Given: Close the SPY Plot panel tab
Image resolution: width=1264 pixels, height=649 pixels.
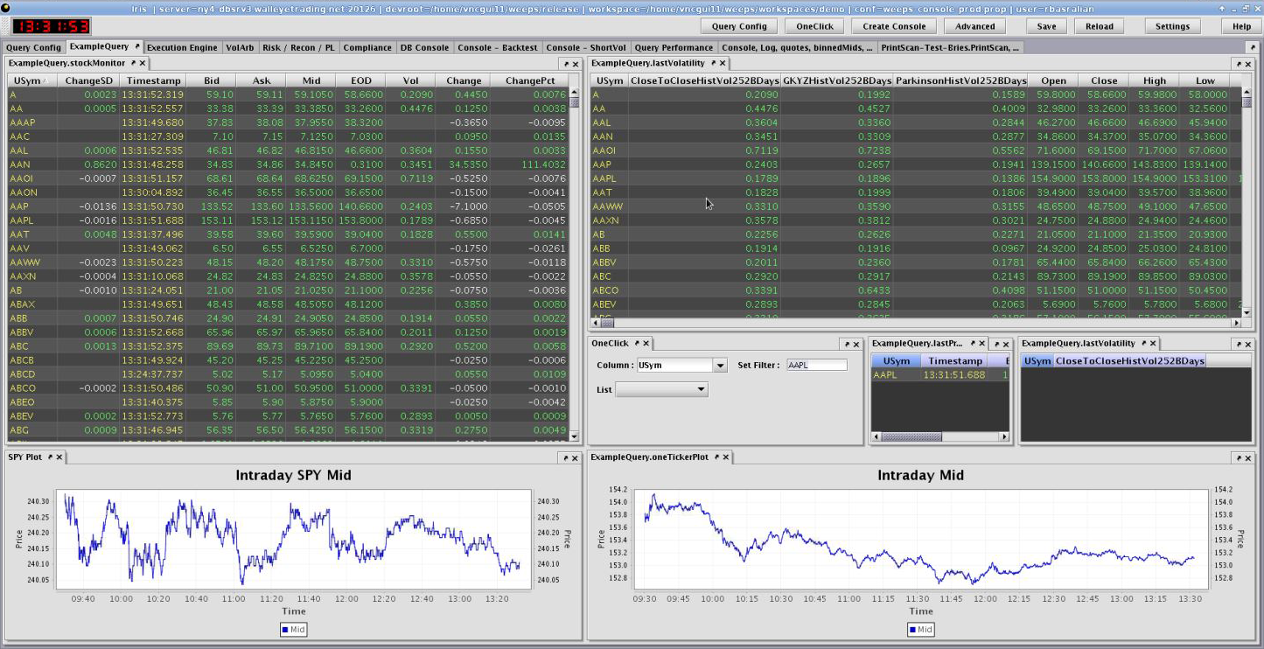Looking at the screenshot, I should 60,457.
